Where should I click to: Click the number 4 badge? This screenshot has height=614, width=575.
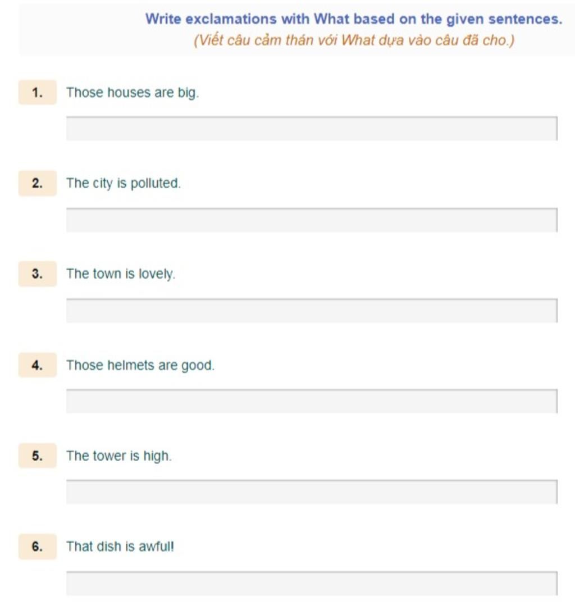pyautogui.click(x=38, y=365)
